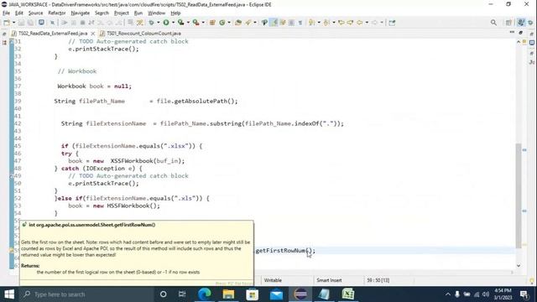Click the New Java Class icon
Image resolution: width=537 pixels, height=302 pixels.
(x=222, y=23)
